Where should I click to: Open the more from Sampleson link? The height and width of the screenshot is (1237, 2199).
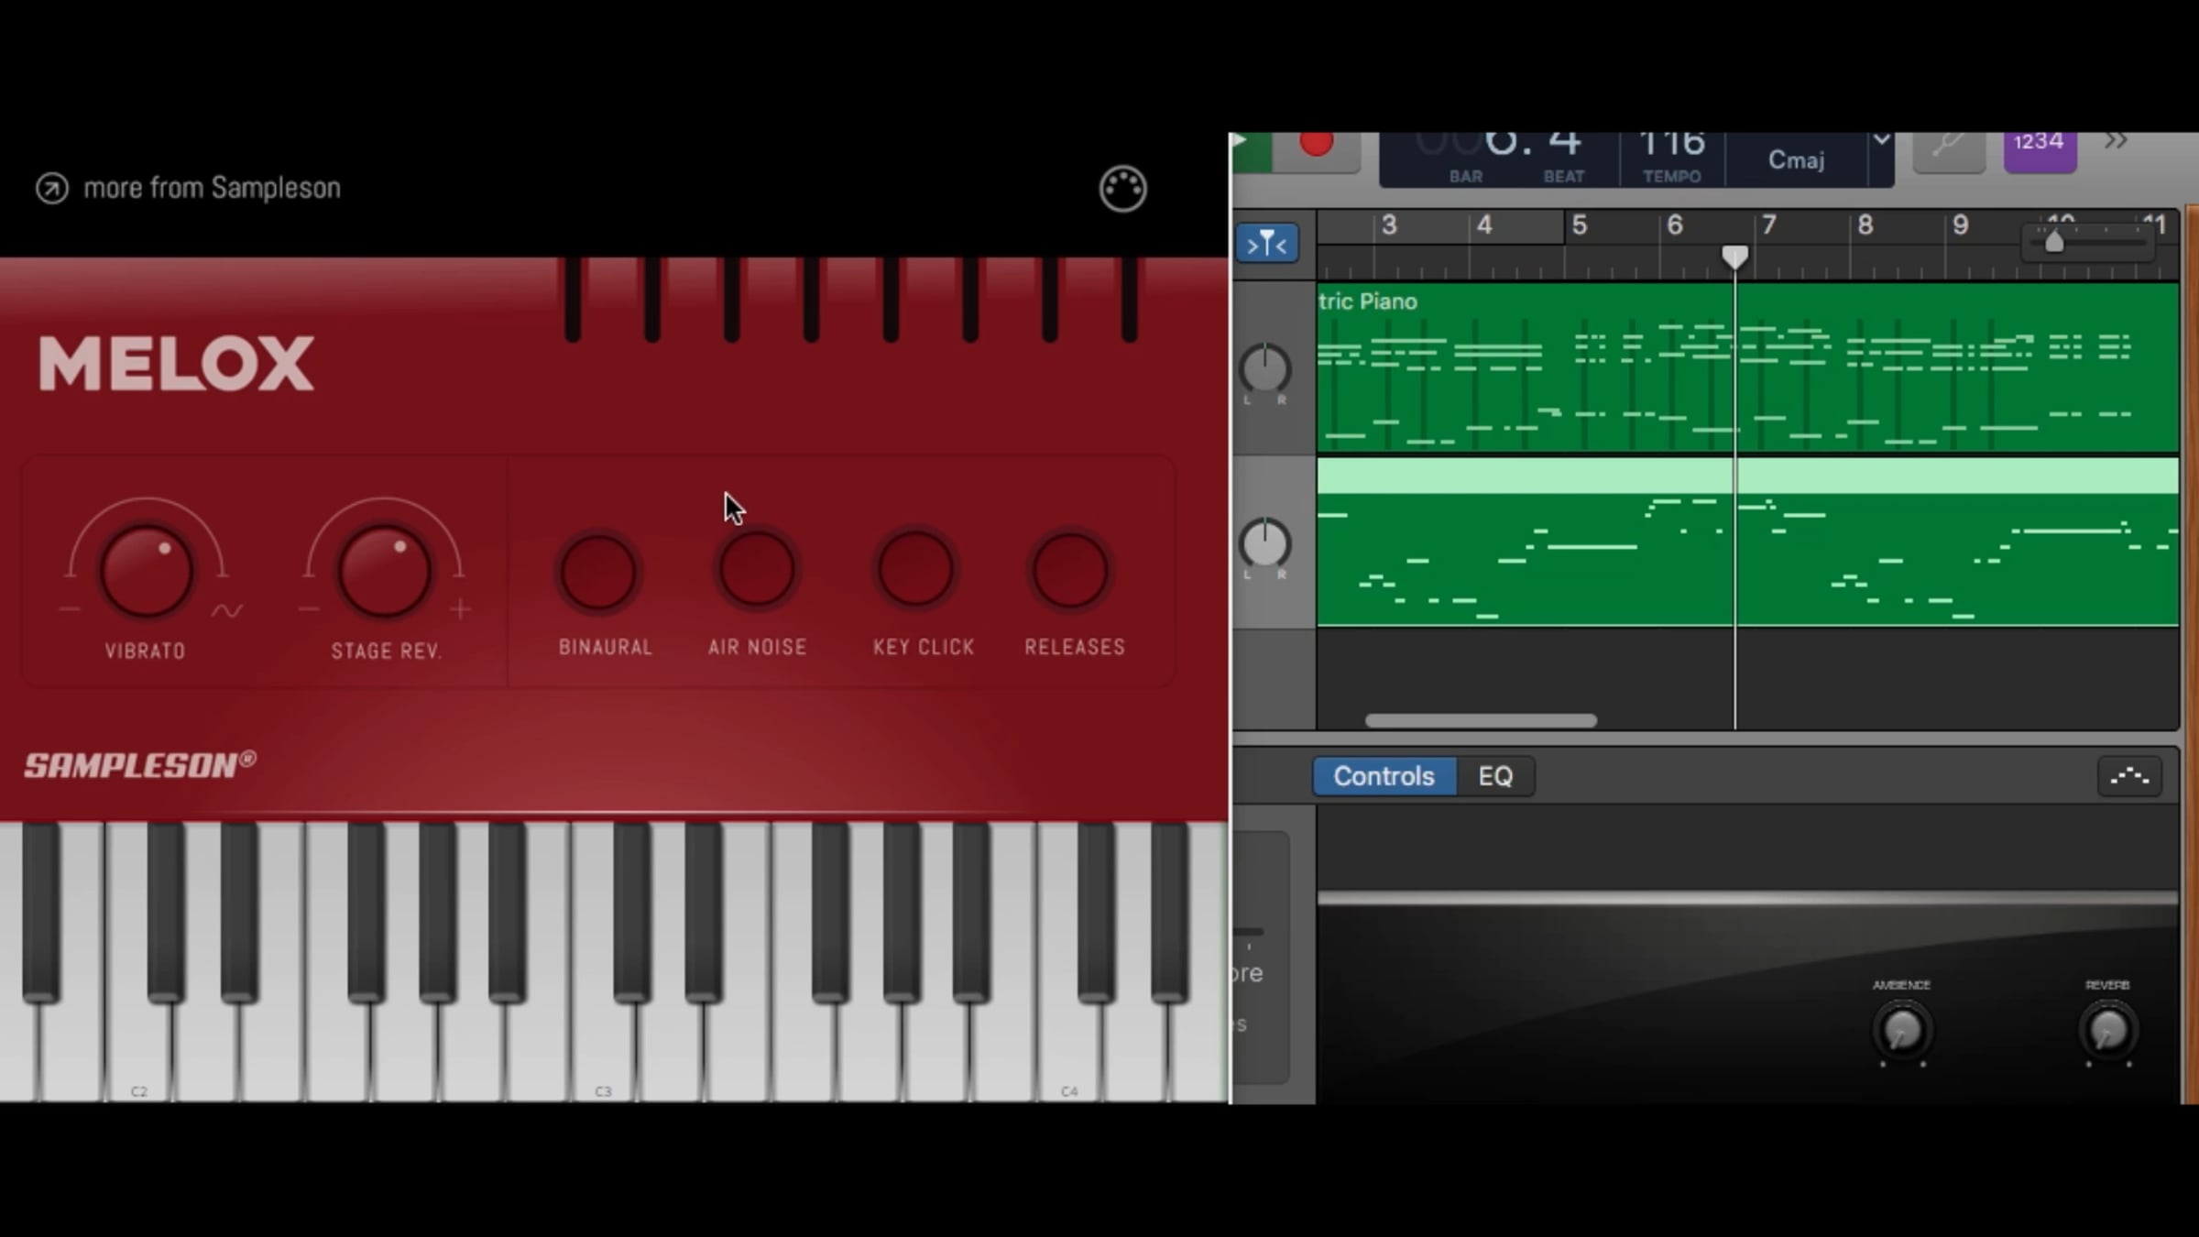(x=212, y=188)
